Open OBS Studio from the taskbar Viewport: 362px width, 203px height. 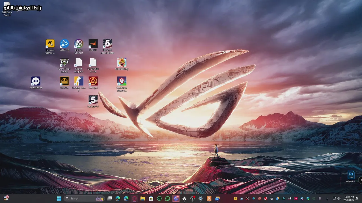coord(192,198)
